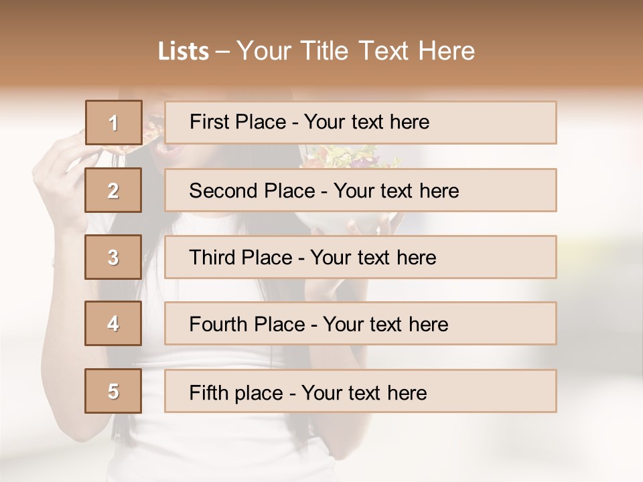Select the Fifth place text box
This screenshot has height=482, width=643.
(x=360, y=391)
